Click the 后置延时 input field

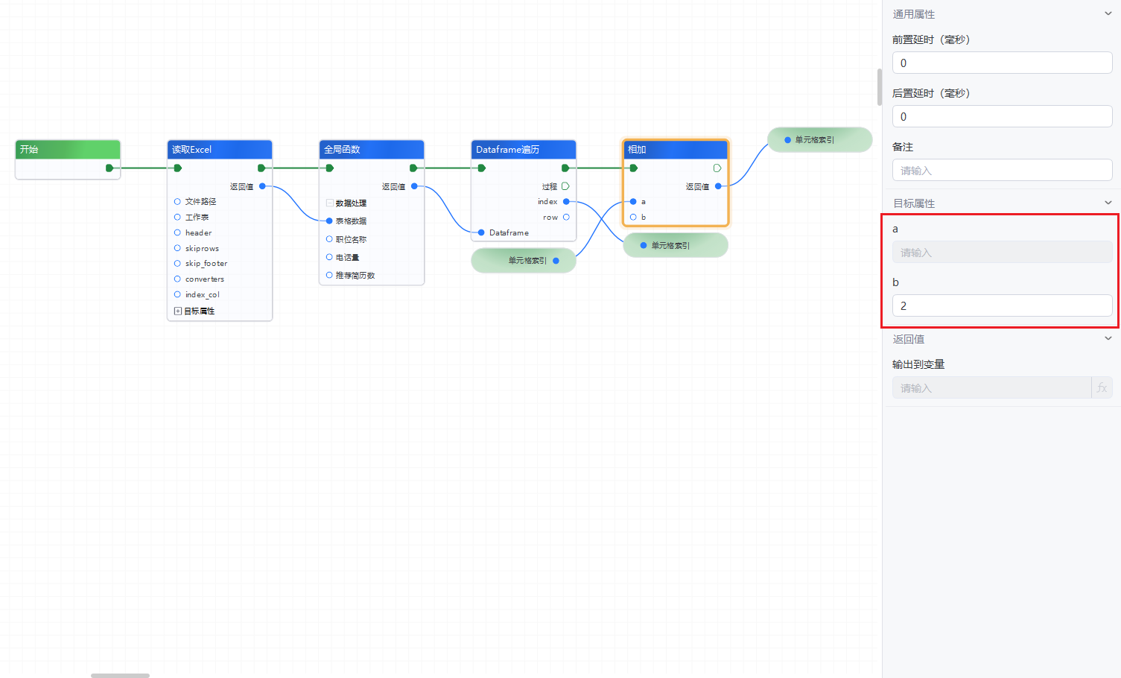click(1002, 116)
